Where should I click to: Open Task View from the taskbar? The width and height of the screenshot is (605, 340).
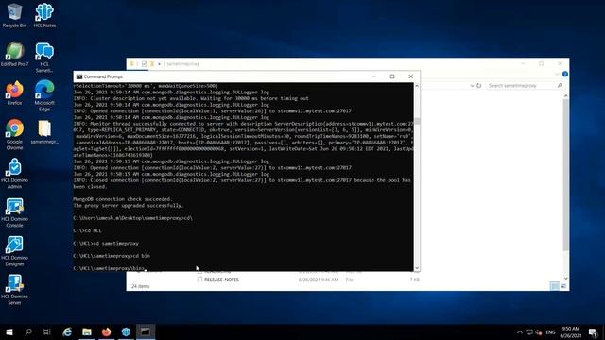[47, 331]
